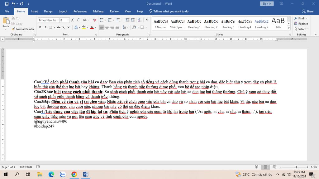Screen dimensions: 319x179
Task: Switch to the References tab
Action: [80, 11]
